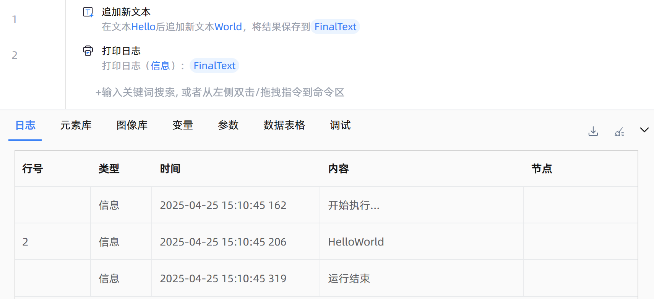Viewport: 654px width, 299px height.
Task: Select the 日志 tab
Action: tap(25, 125)
